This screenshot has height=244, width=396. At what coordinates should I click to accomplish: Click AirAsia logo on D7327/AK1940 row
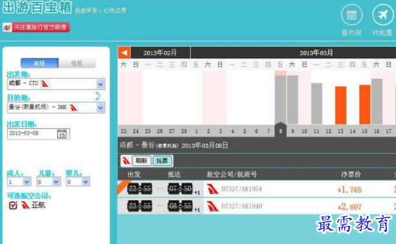click(212, 207)
